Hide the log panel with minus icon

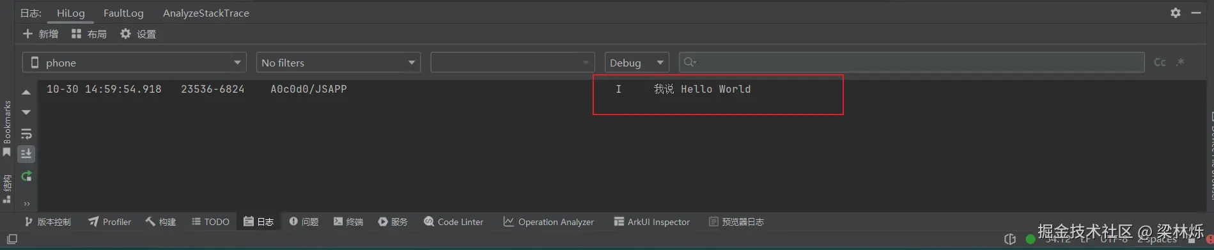pyautogui.click(x=1196, y=13)
